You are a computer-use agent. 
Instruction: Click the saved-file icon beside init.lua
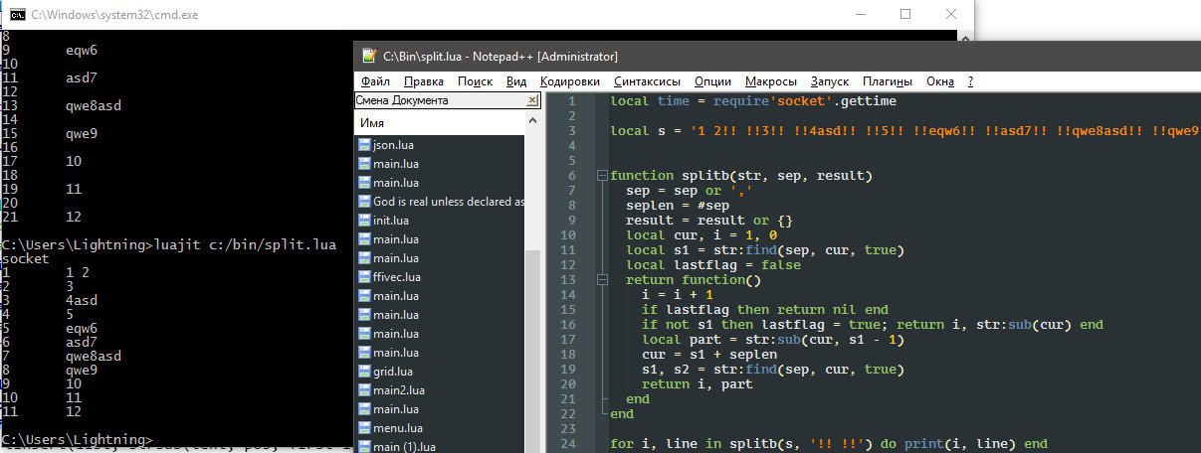(364, 221)
